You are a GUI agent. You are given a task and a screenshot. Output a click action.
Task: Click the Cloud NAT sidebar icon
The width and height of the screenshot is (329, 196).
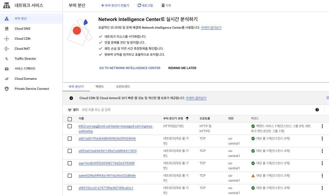[x=7, y=49]
